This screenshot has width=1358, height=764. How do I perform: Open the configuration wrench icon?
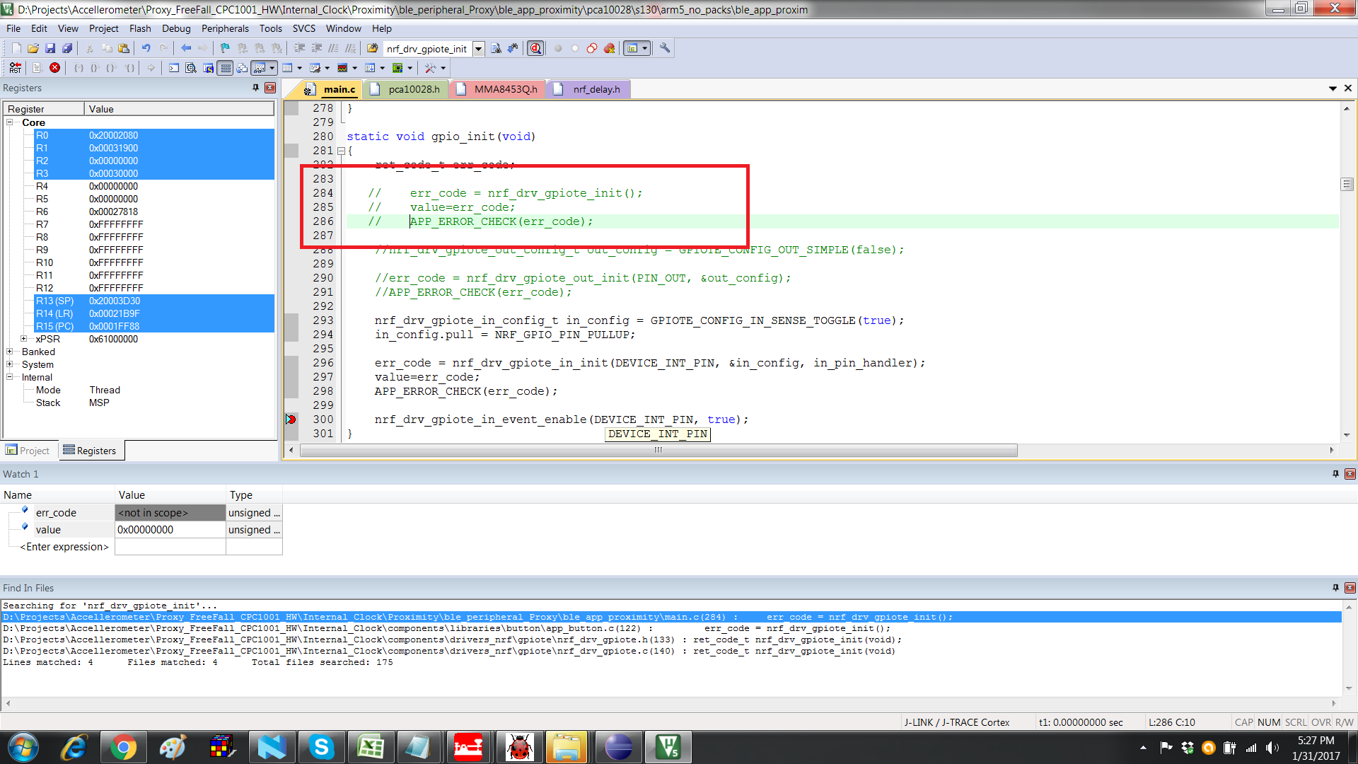click(x=665, y=48)
